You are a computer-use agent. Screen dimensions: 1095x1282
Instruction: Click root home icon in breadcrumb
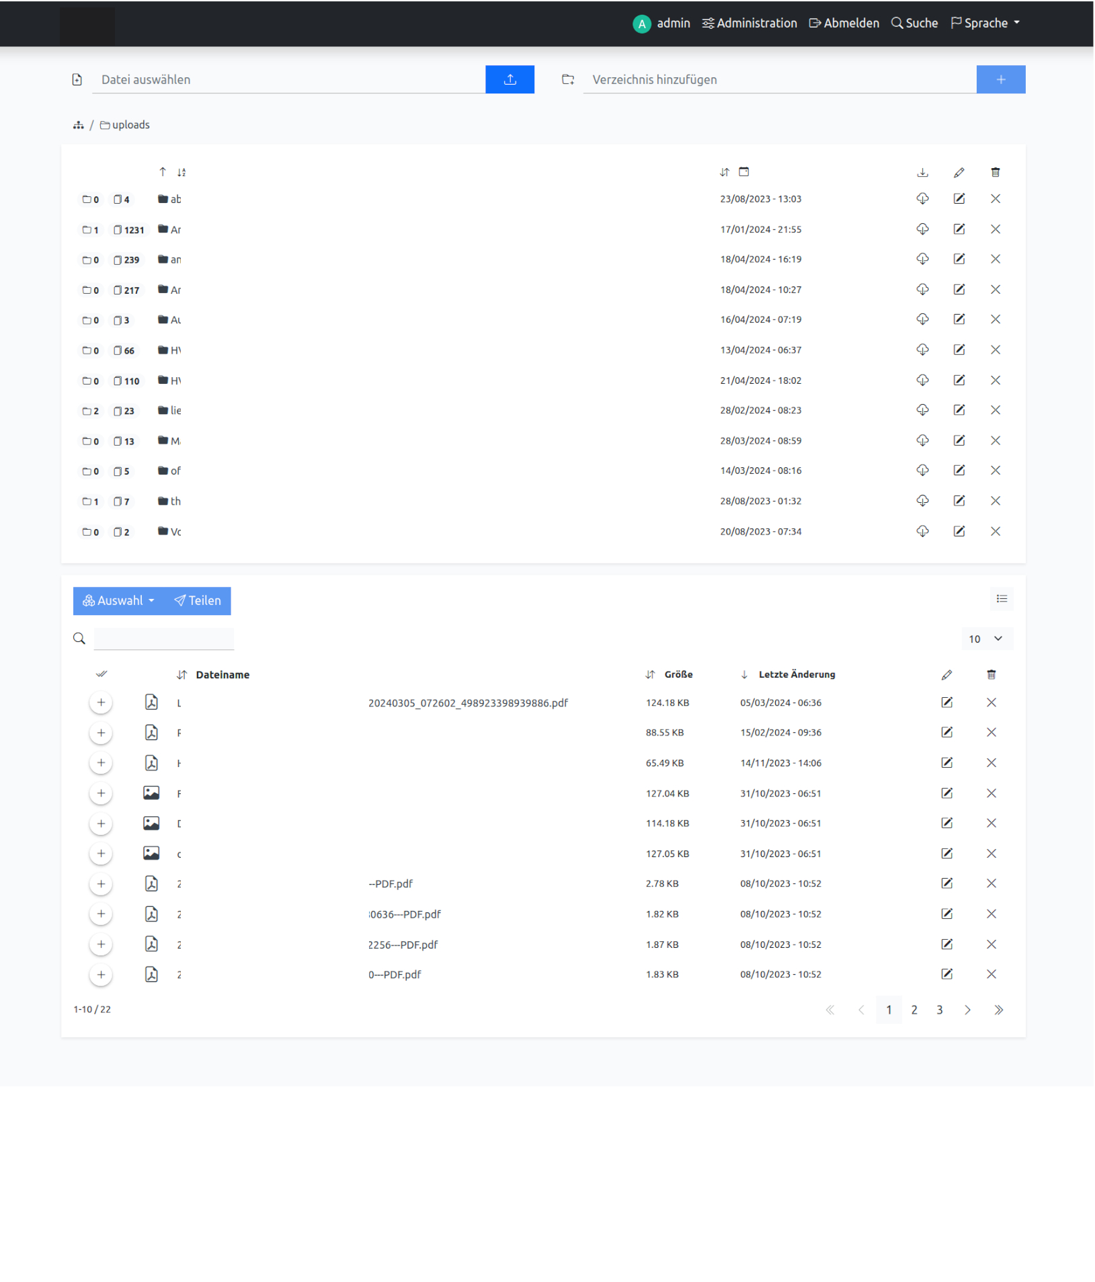tap(79, 125)
